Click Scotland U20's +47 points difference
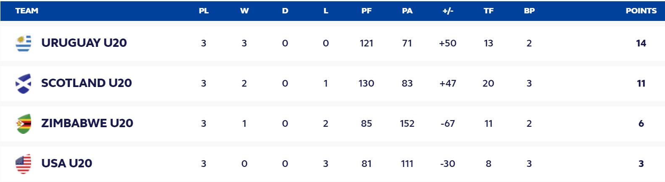Screen dimensions: 665x182 tap(448, 83)
